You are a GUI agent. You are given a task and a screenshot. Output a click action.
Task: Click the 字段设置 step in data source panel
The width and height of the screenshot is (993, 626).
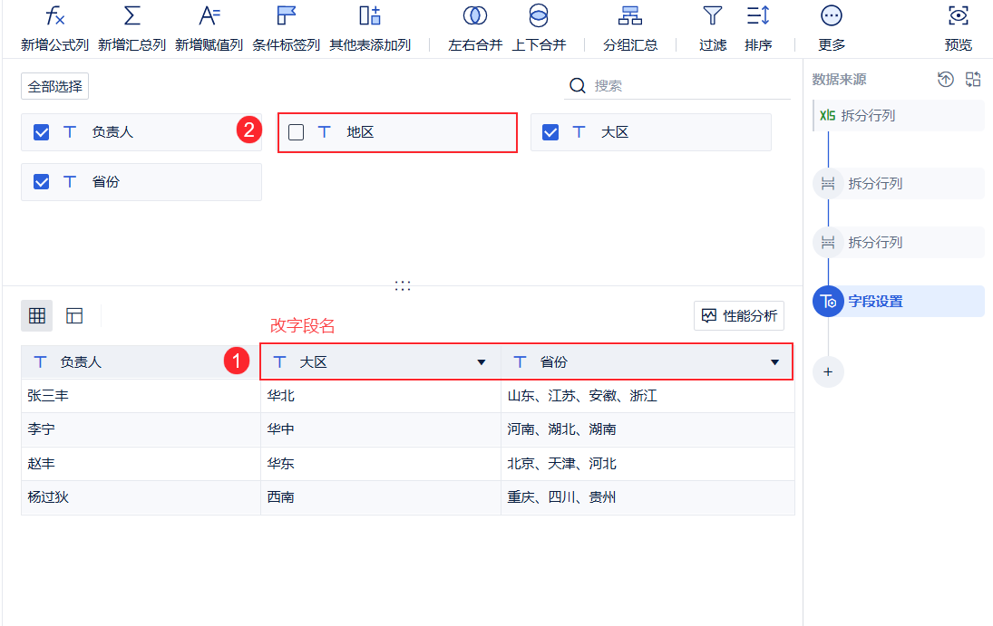896,301
